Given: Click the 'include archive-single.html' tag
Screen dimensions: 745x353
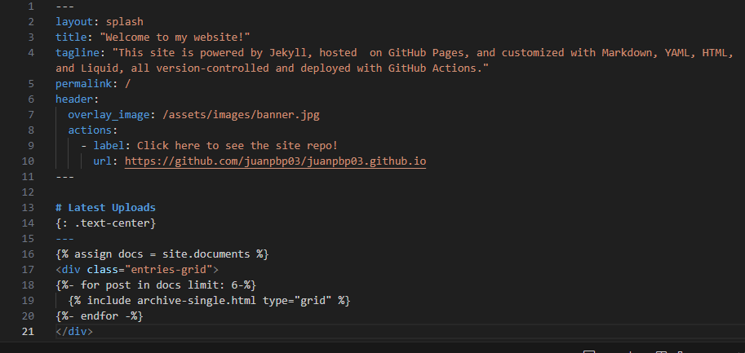Looking at the screenshot, I should tap(209, 300).
